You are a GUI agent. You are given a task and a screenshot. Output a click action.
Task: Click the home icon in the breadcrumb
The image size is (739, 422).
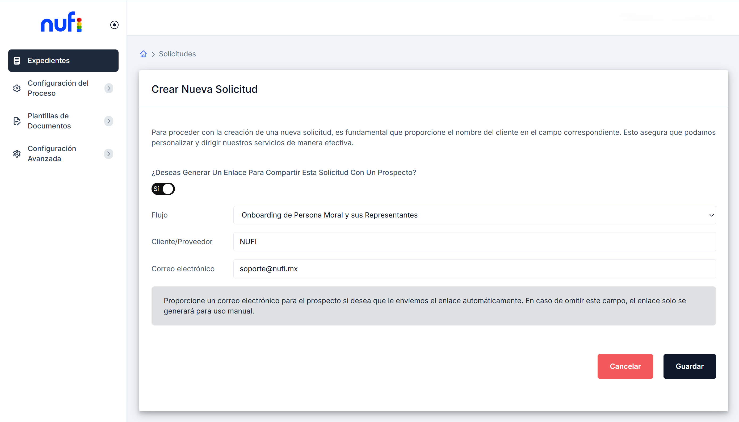(143, 54)
